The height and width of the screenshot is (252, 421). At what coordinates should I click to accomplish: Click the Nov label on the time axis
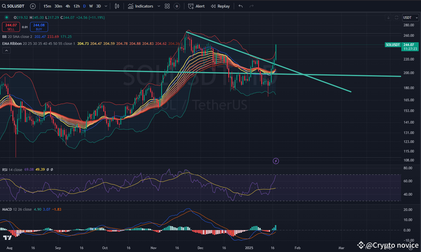(x=154, y=248)
